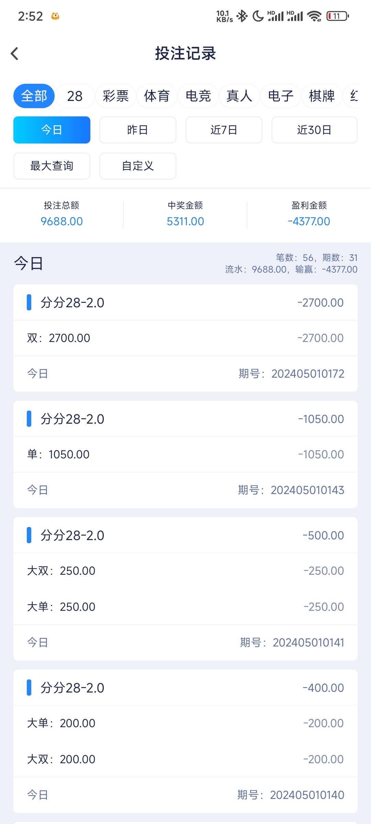Filter records by 今日
Image resolution: width=371 pixels, height=824 pixels.
coord(52,130)
